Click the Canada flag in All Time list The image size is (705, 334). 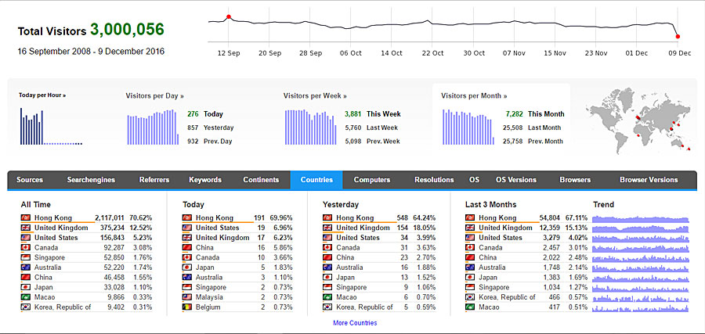26,248
